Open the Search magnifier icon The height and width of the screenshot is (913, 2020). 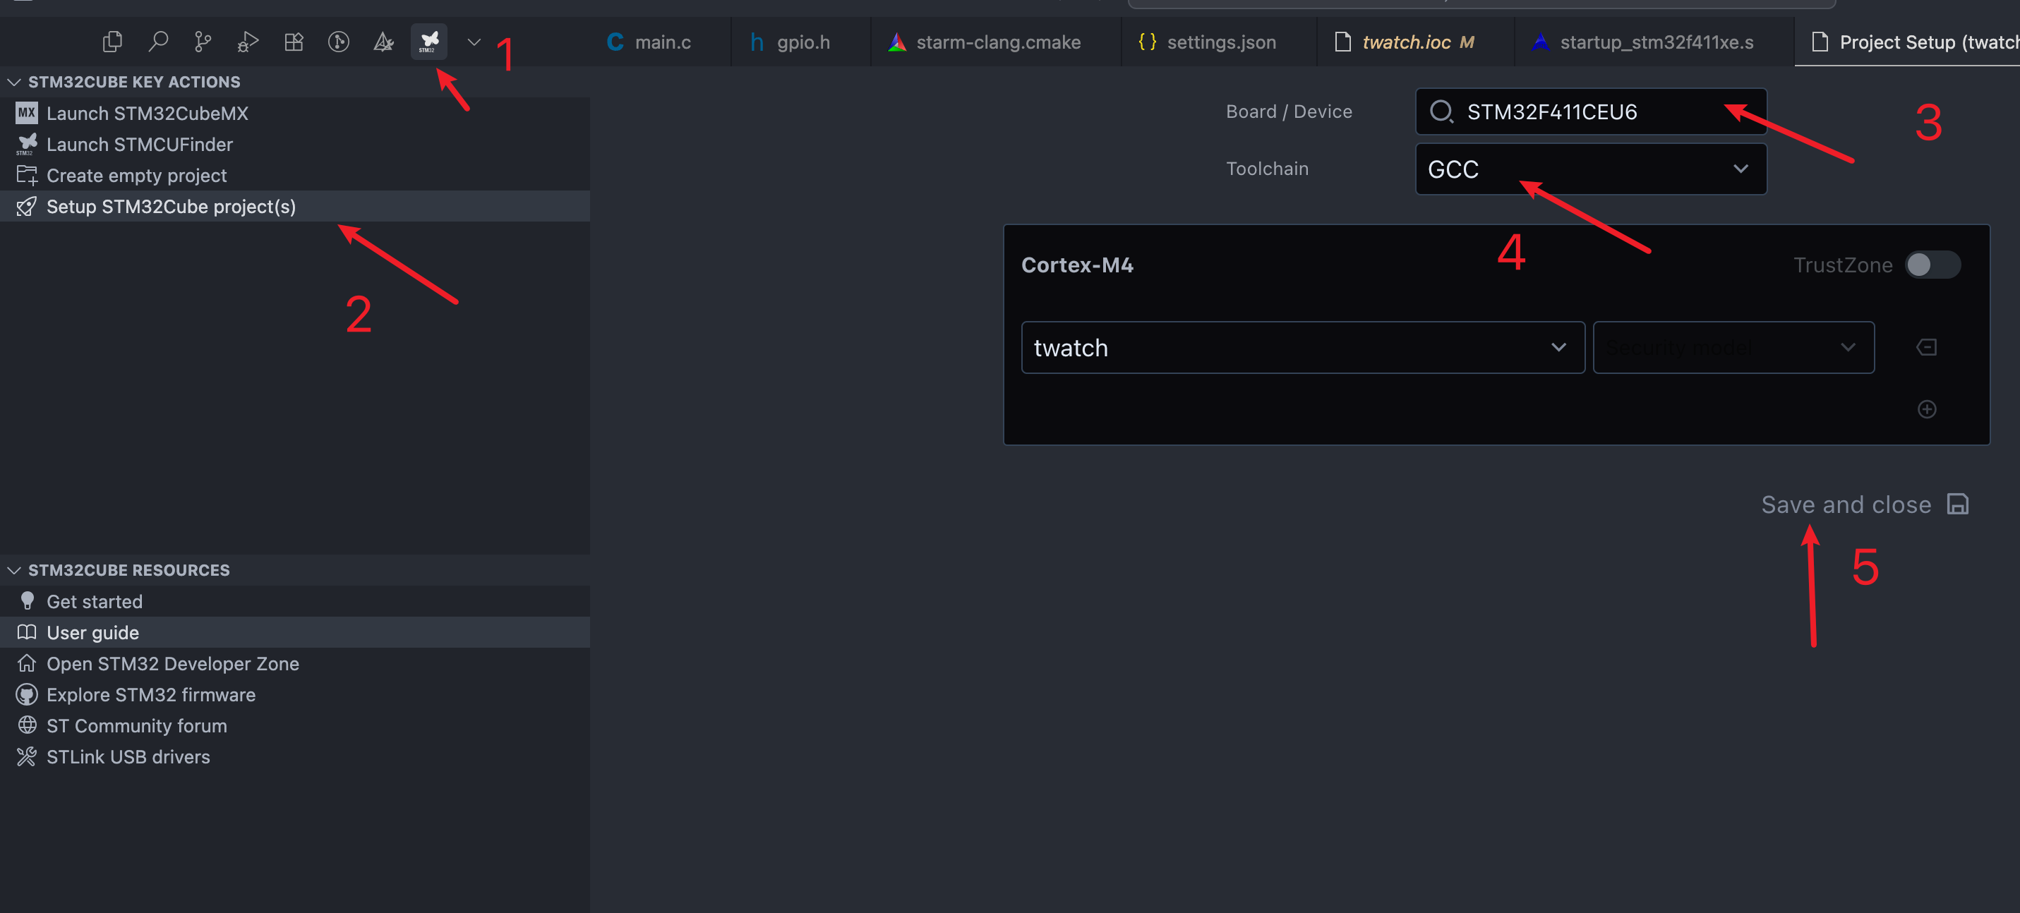(x=157, y=42)
